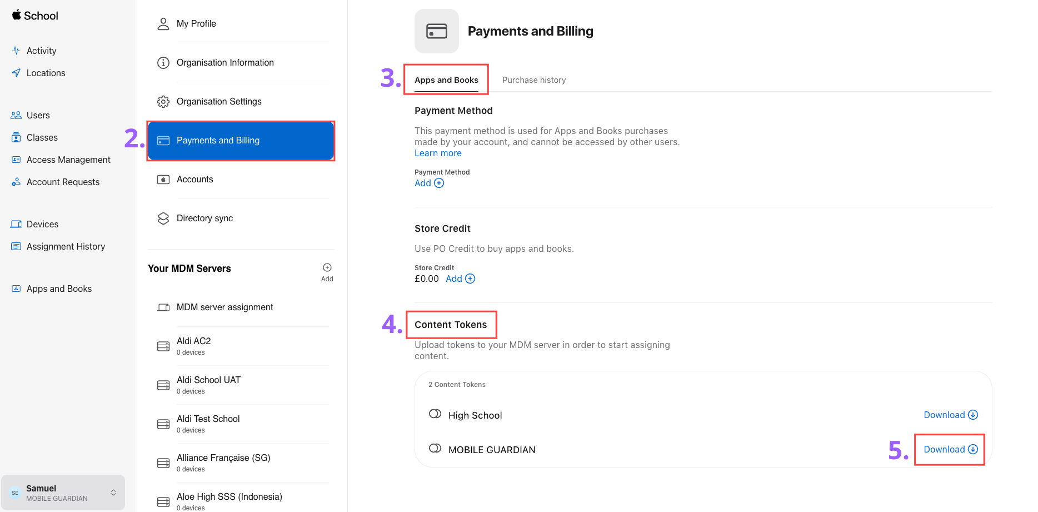Download the High School token
The image size is (1038, 512).
[x=950, y=415]
